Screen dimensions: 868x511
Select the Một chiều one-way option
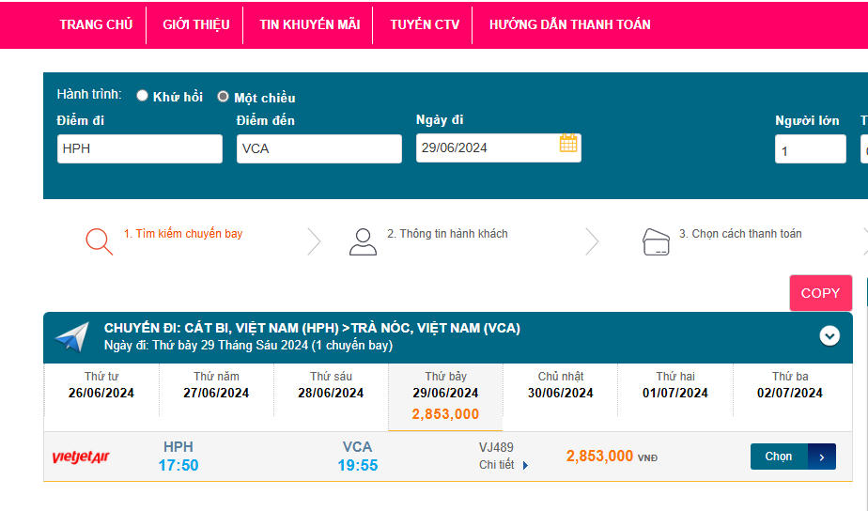click(x=224, y=97)
